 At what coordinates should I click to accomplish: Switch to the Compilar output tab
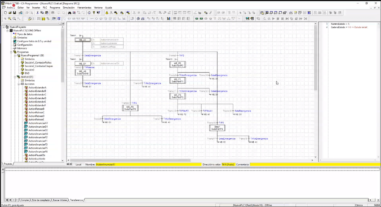pos(25,200)
